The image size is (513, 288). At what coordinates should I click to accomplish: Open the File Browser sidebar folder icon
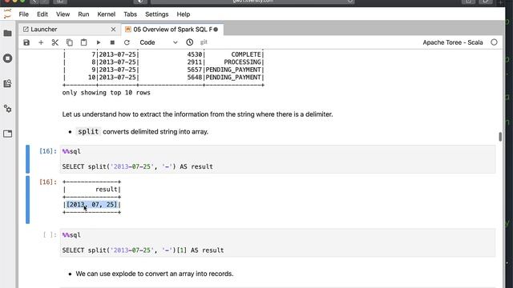click(7, 34)
